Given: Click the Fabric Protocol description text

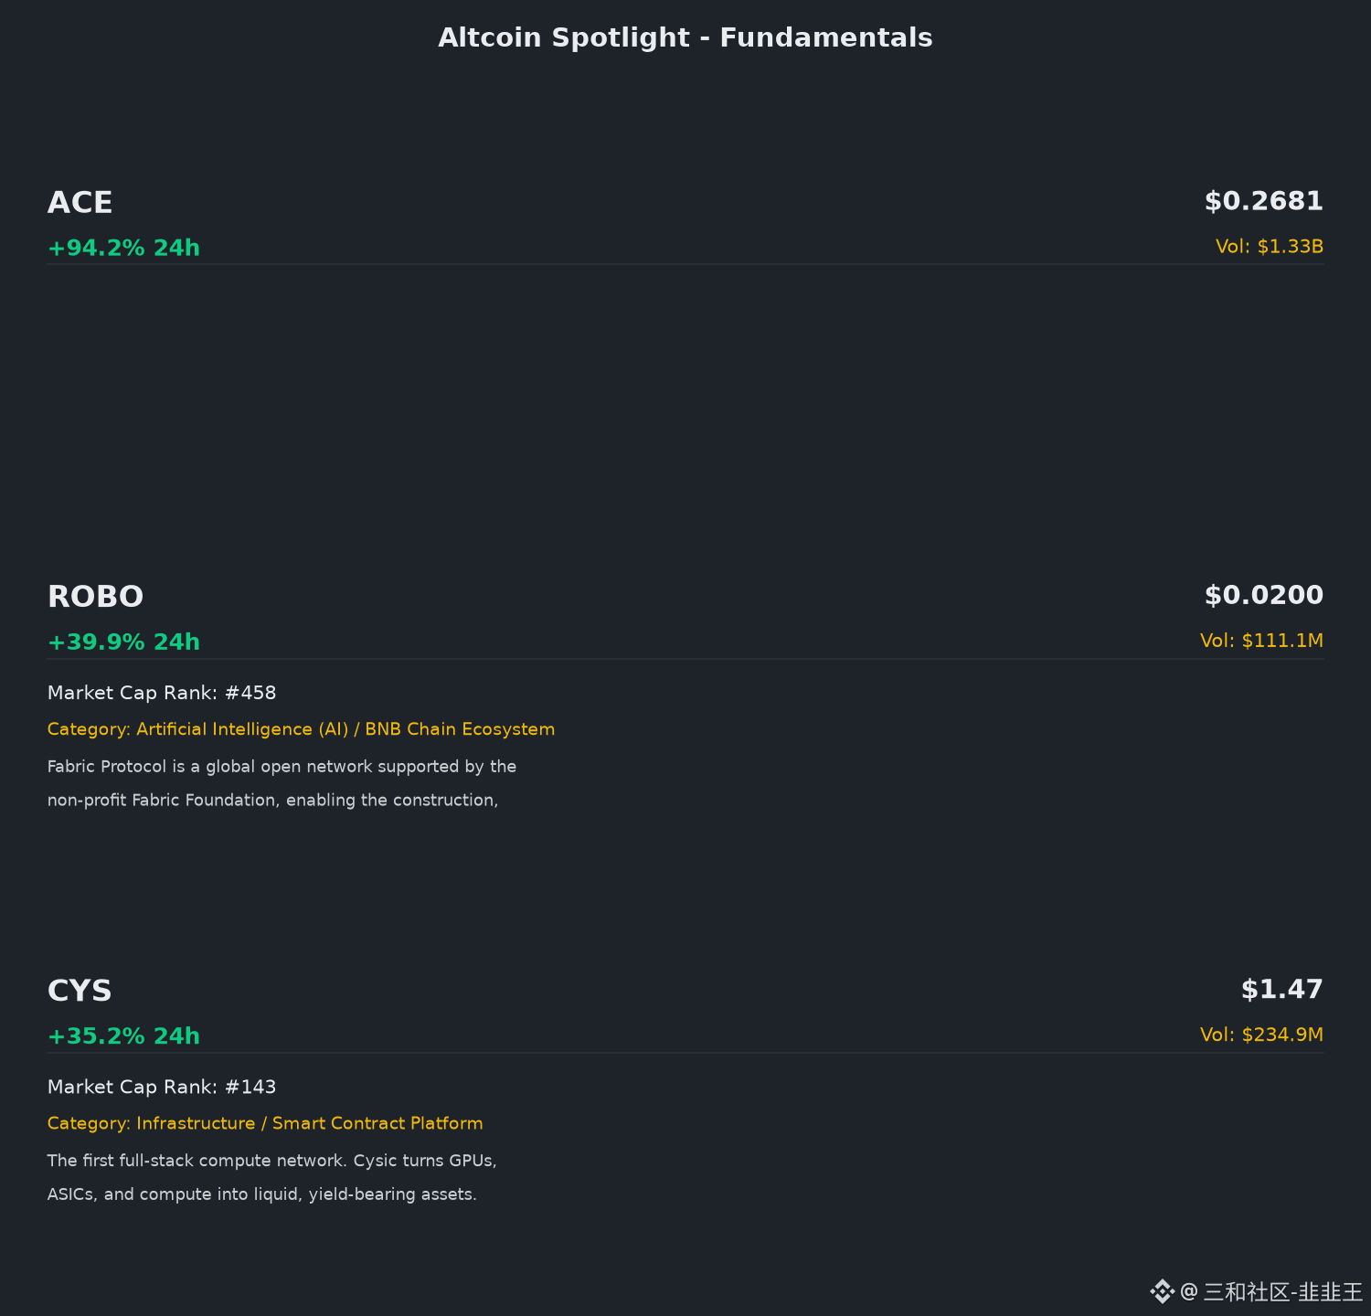Looking at the screenshot, I should coord(282,783).
